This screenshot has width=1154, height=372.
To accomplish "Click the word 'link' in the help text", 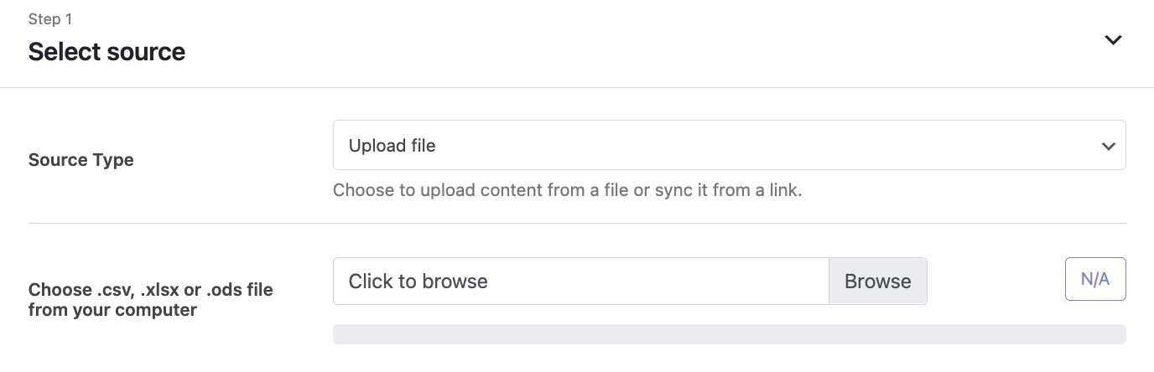I will [x=783, y=190].
